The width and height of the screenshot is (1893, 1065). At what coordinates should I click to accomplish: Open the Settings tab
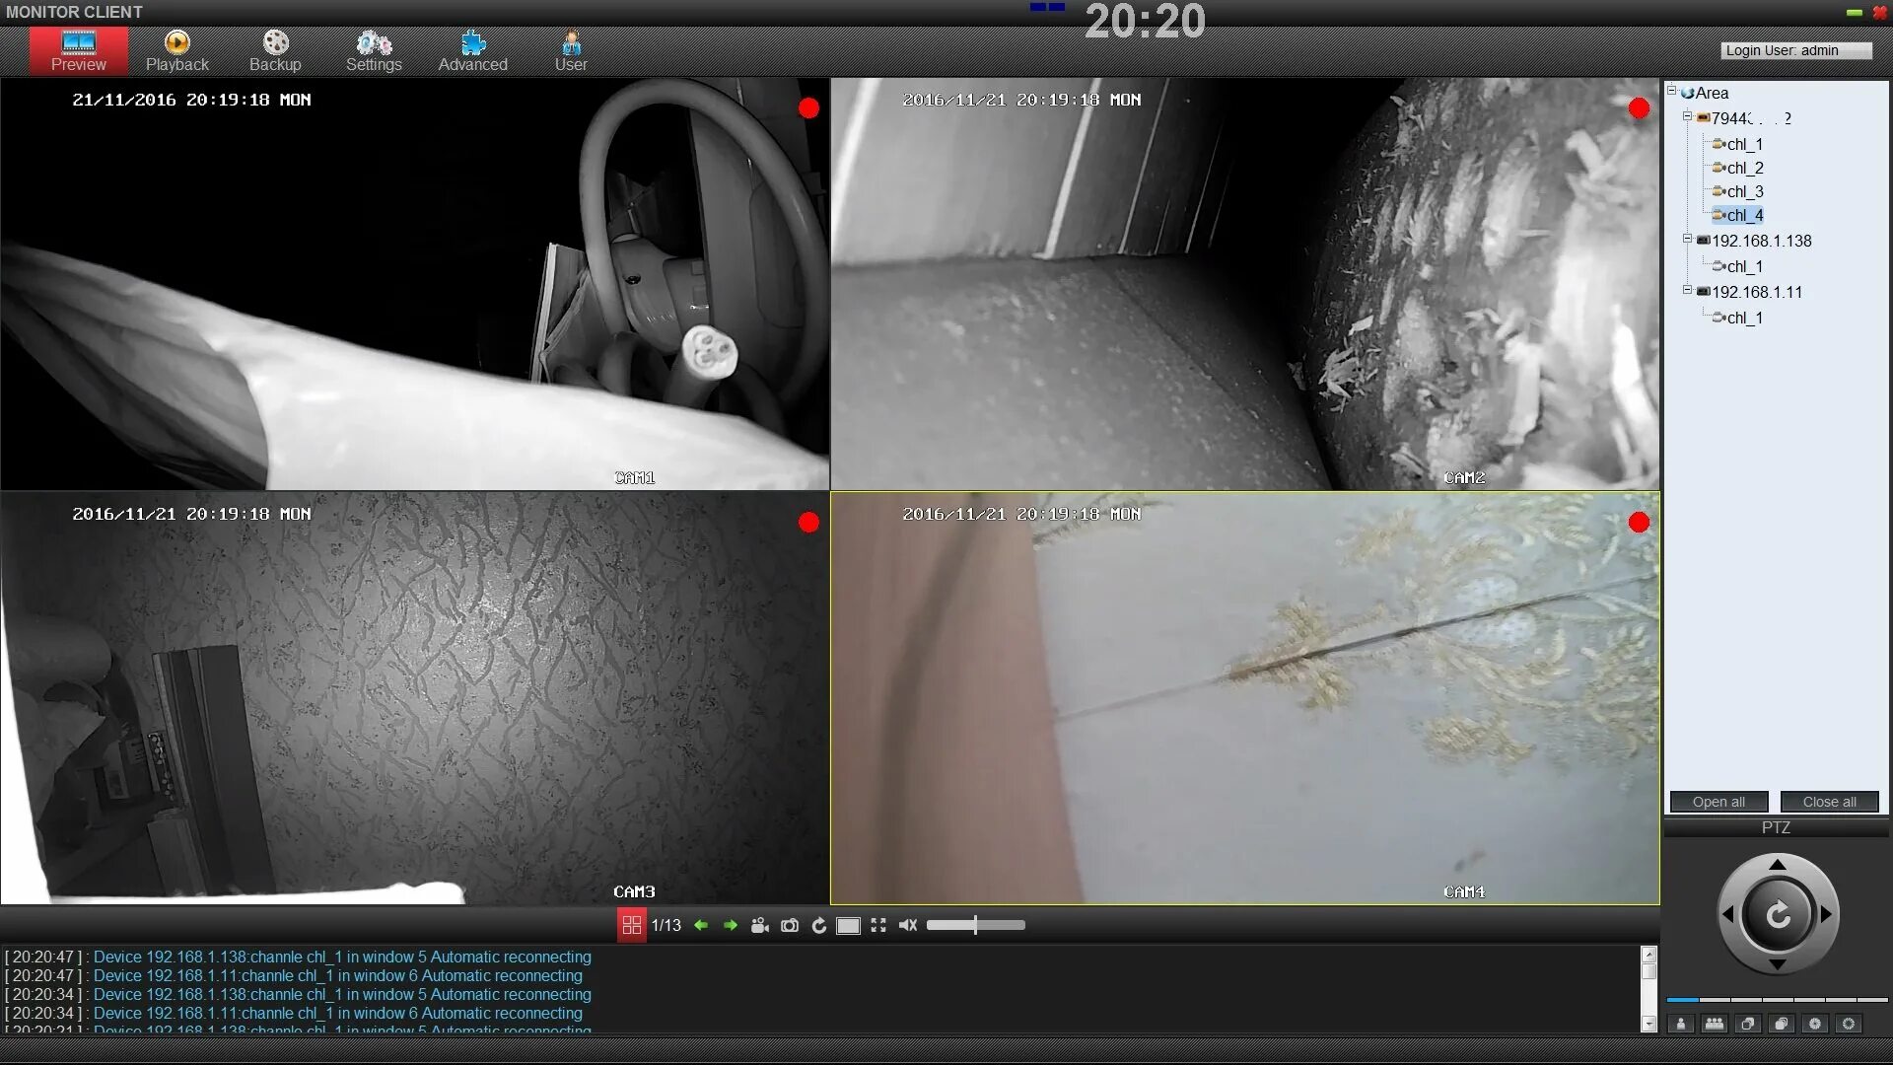click(x=374, y=51)
